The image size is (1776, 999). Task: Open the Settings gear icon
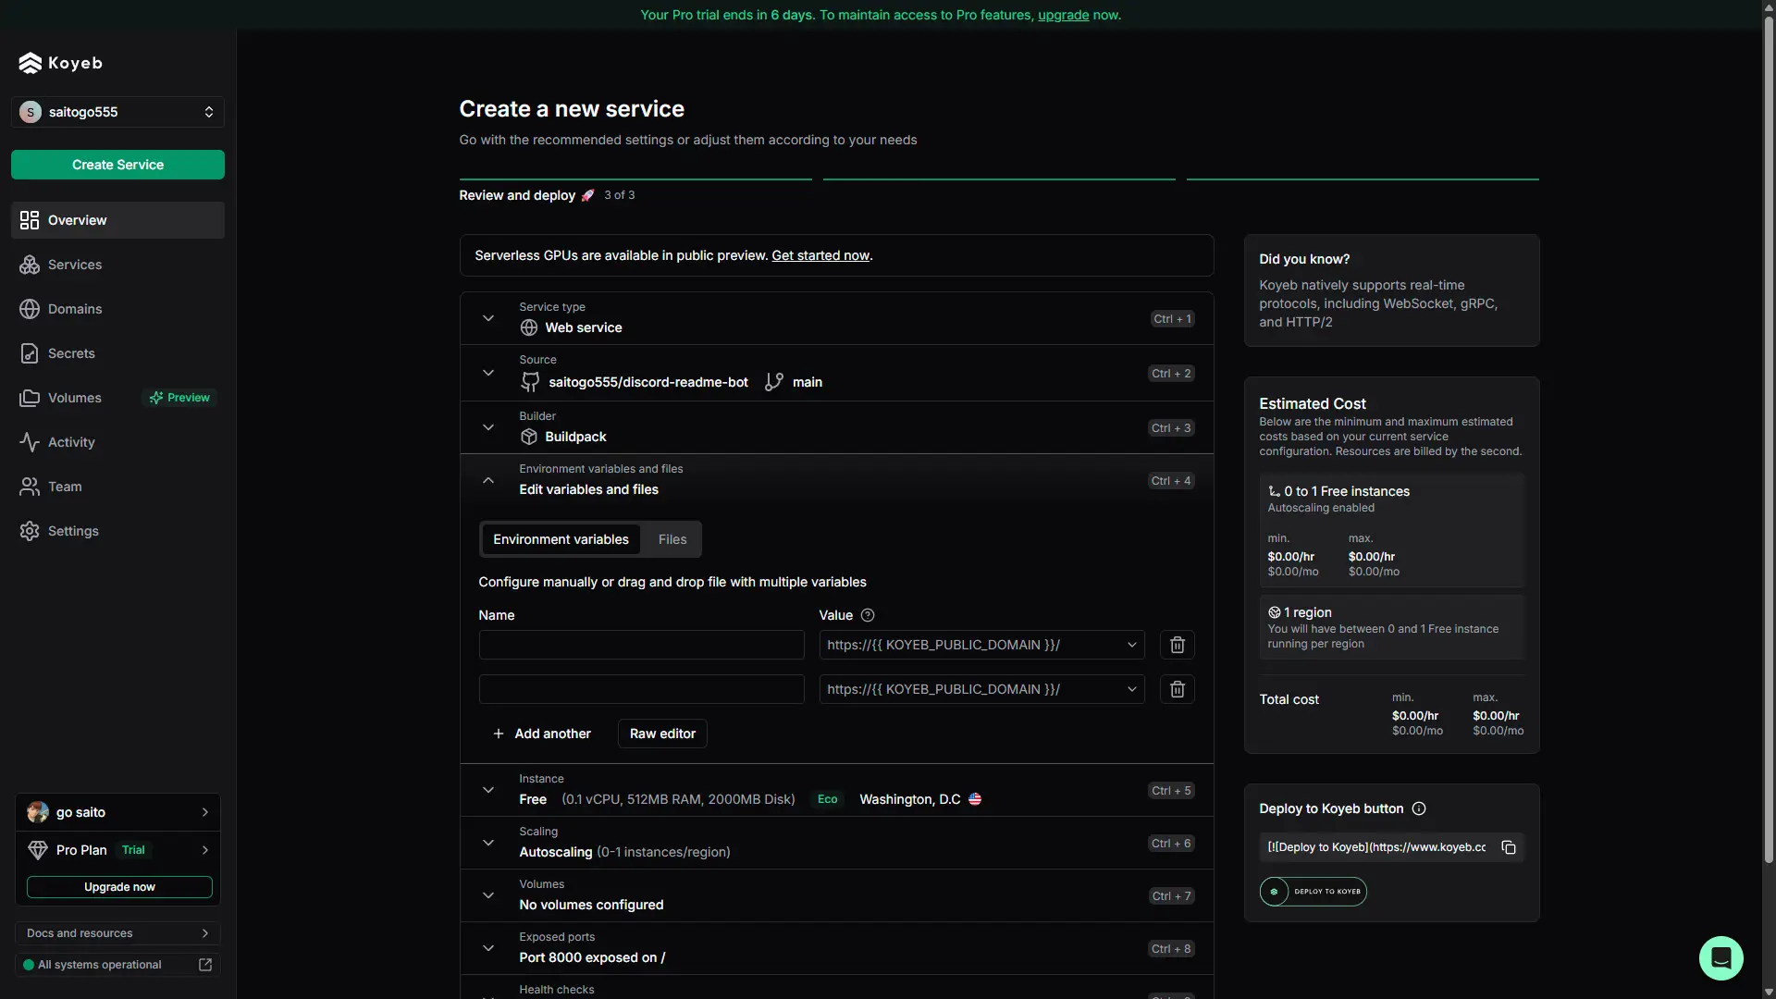tap(30, 531)
